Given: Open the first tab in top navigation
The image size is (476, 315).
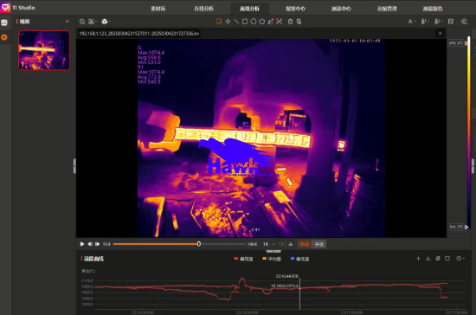Looking at the screenshot, I should pyautogui.click(x=158, y=9).
